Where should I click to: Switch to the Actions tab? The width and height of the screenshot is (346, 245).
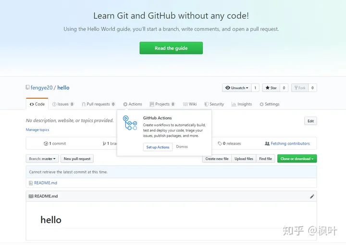(133, 104)
